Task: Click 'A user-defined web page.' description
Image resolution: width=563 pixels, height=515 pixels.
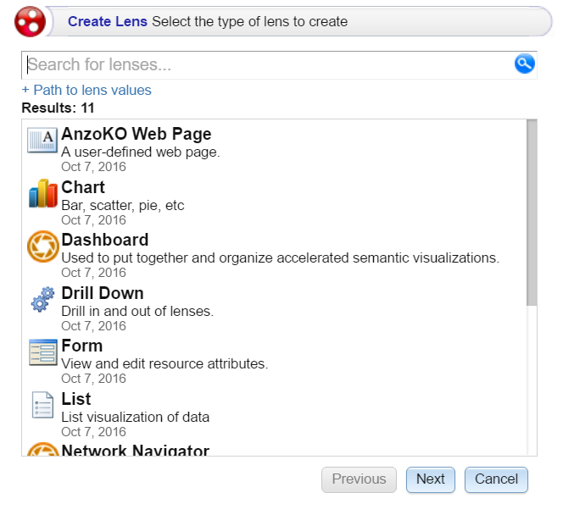Action: tap(141, 152)
